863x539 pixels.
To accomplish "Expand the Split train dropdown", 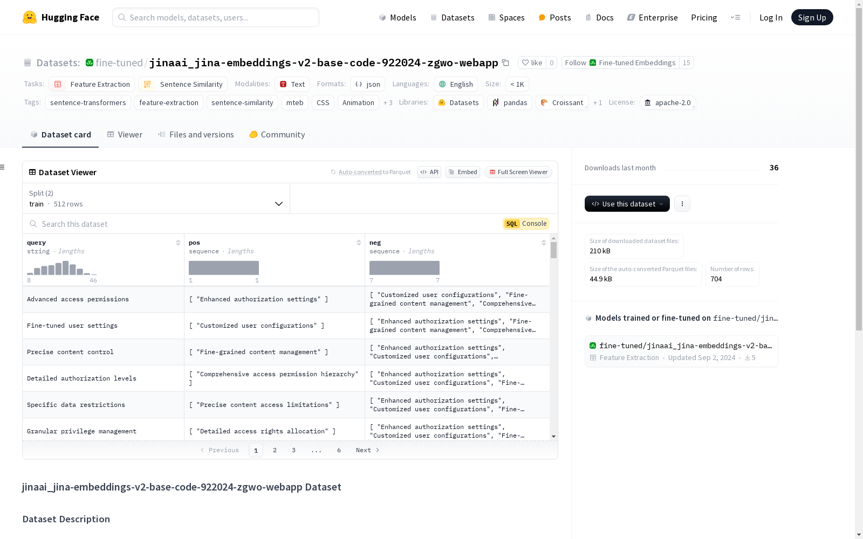I will pos(156,198).
